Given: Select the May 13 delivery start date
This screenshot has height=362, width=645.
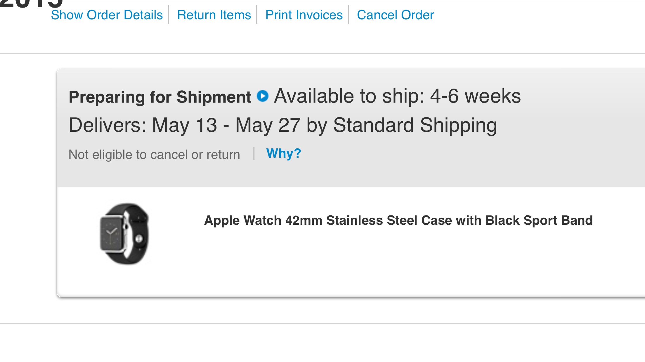Looking at the screenshot, I should (184, 125).
